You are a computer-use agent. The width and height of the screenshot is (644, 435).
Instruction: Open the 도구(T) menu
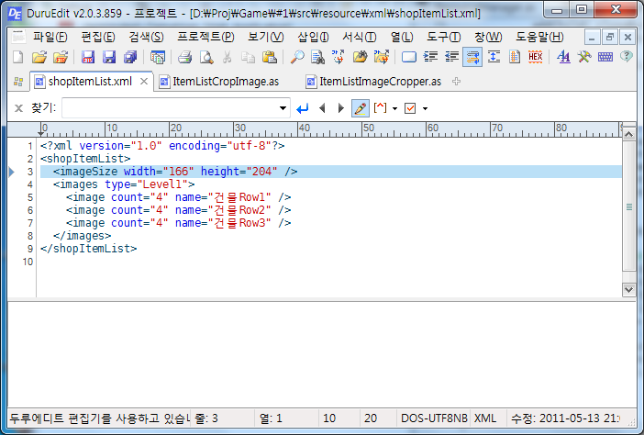(444, 38)
